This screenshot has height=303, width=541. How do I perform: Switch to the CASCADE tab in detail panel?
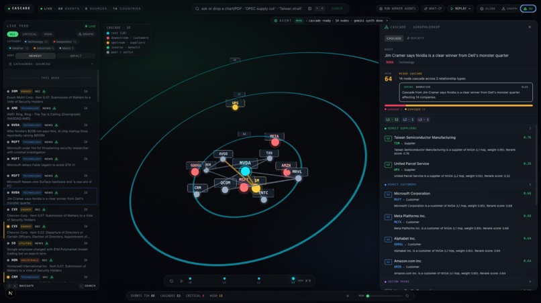coord(394,38)
